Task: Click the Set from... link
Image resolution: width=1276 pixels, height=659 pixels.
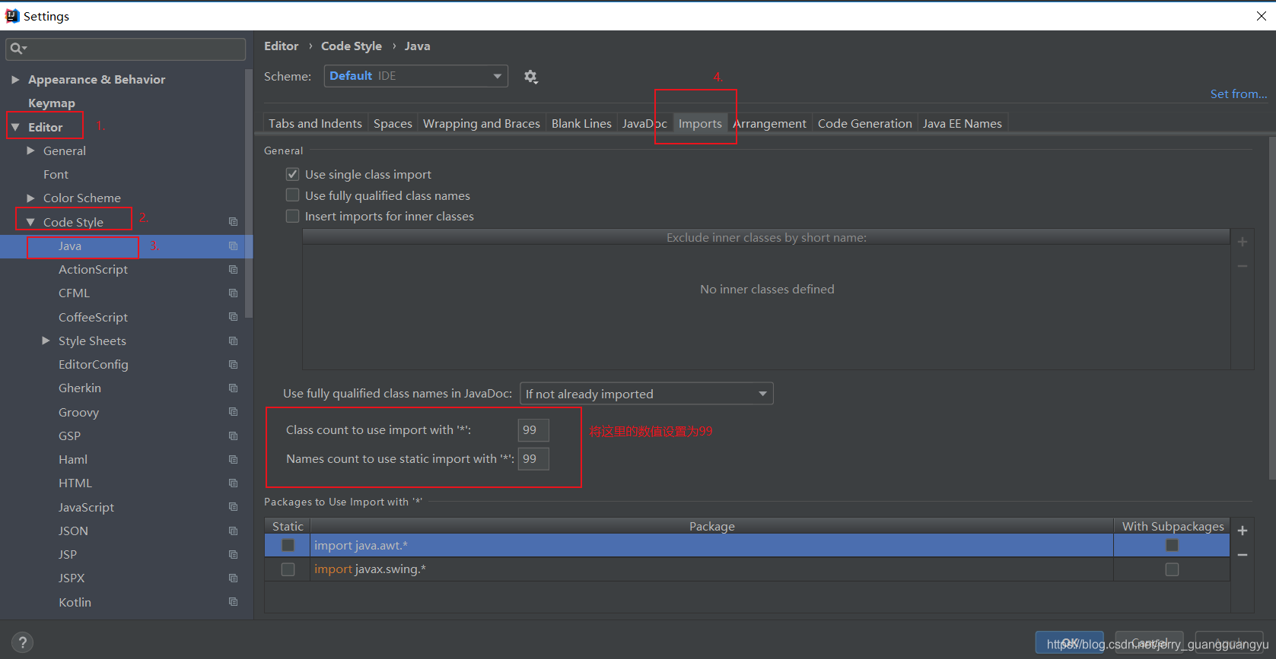Action: (x=1239, y=93)
